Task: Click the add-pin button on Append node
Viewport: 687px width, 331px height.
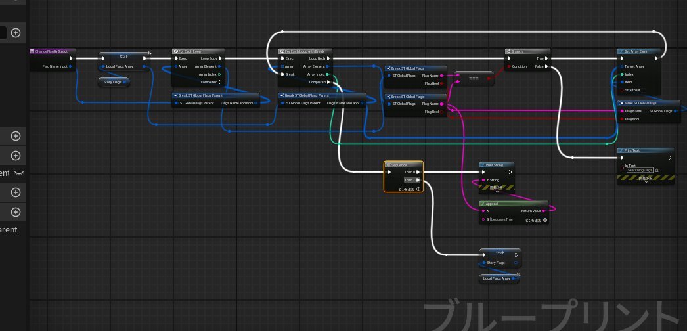Action: [x=544, y=220]
